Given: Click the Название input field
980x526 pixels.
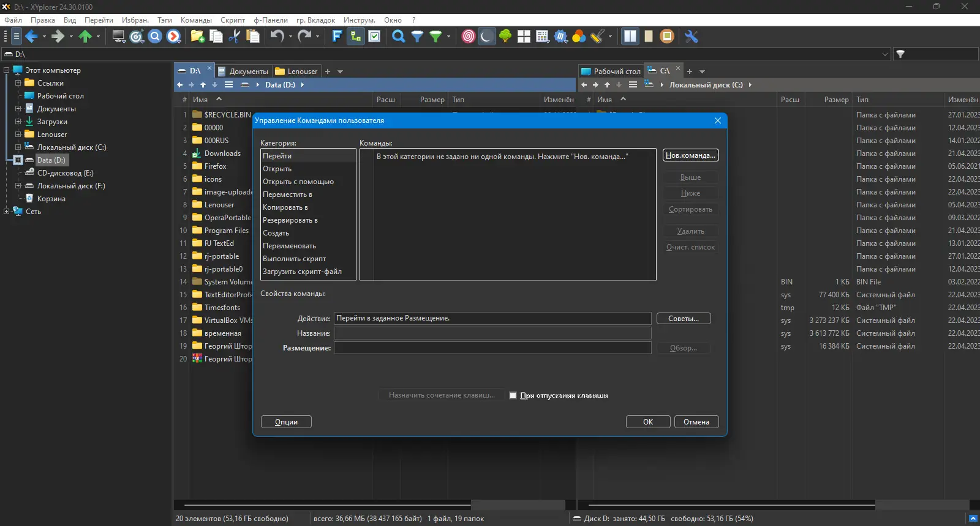Looking at the screenshot, I should point(492,333).
